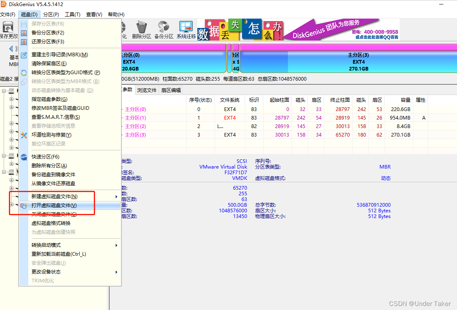Click the 属性 column header
The width and height of the screenshot is (457, 310).
coord(421,100)
